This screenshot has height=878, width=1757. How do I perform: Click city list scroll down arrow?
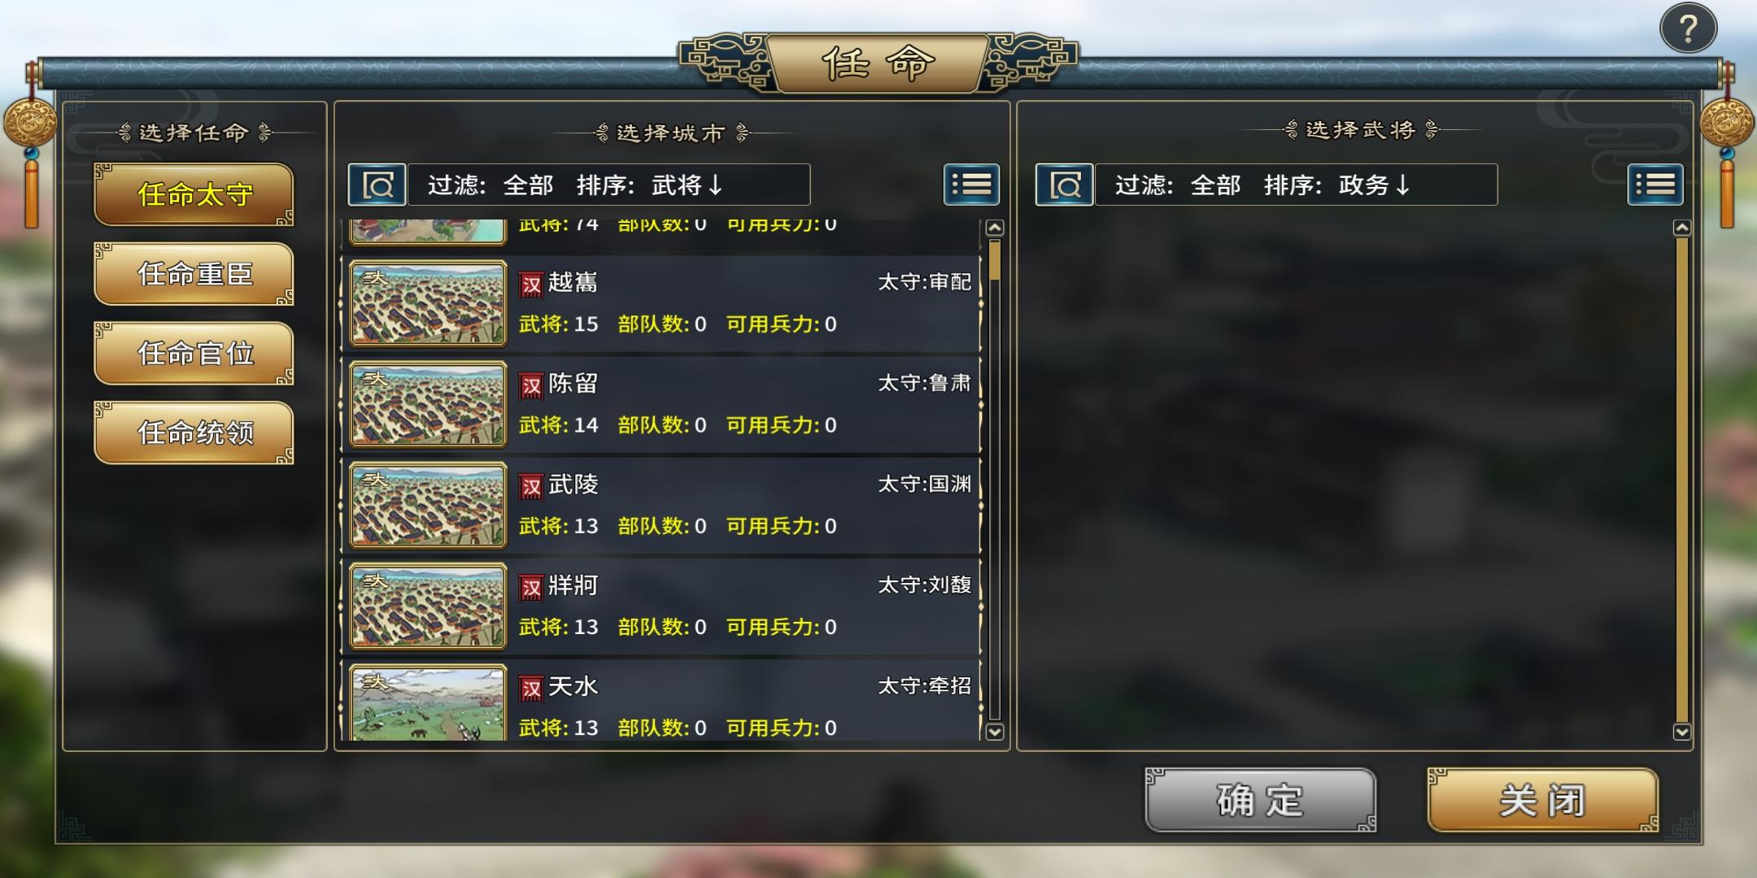coord(994,732)
